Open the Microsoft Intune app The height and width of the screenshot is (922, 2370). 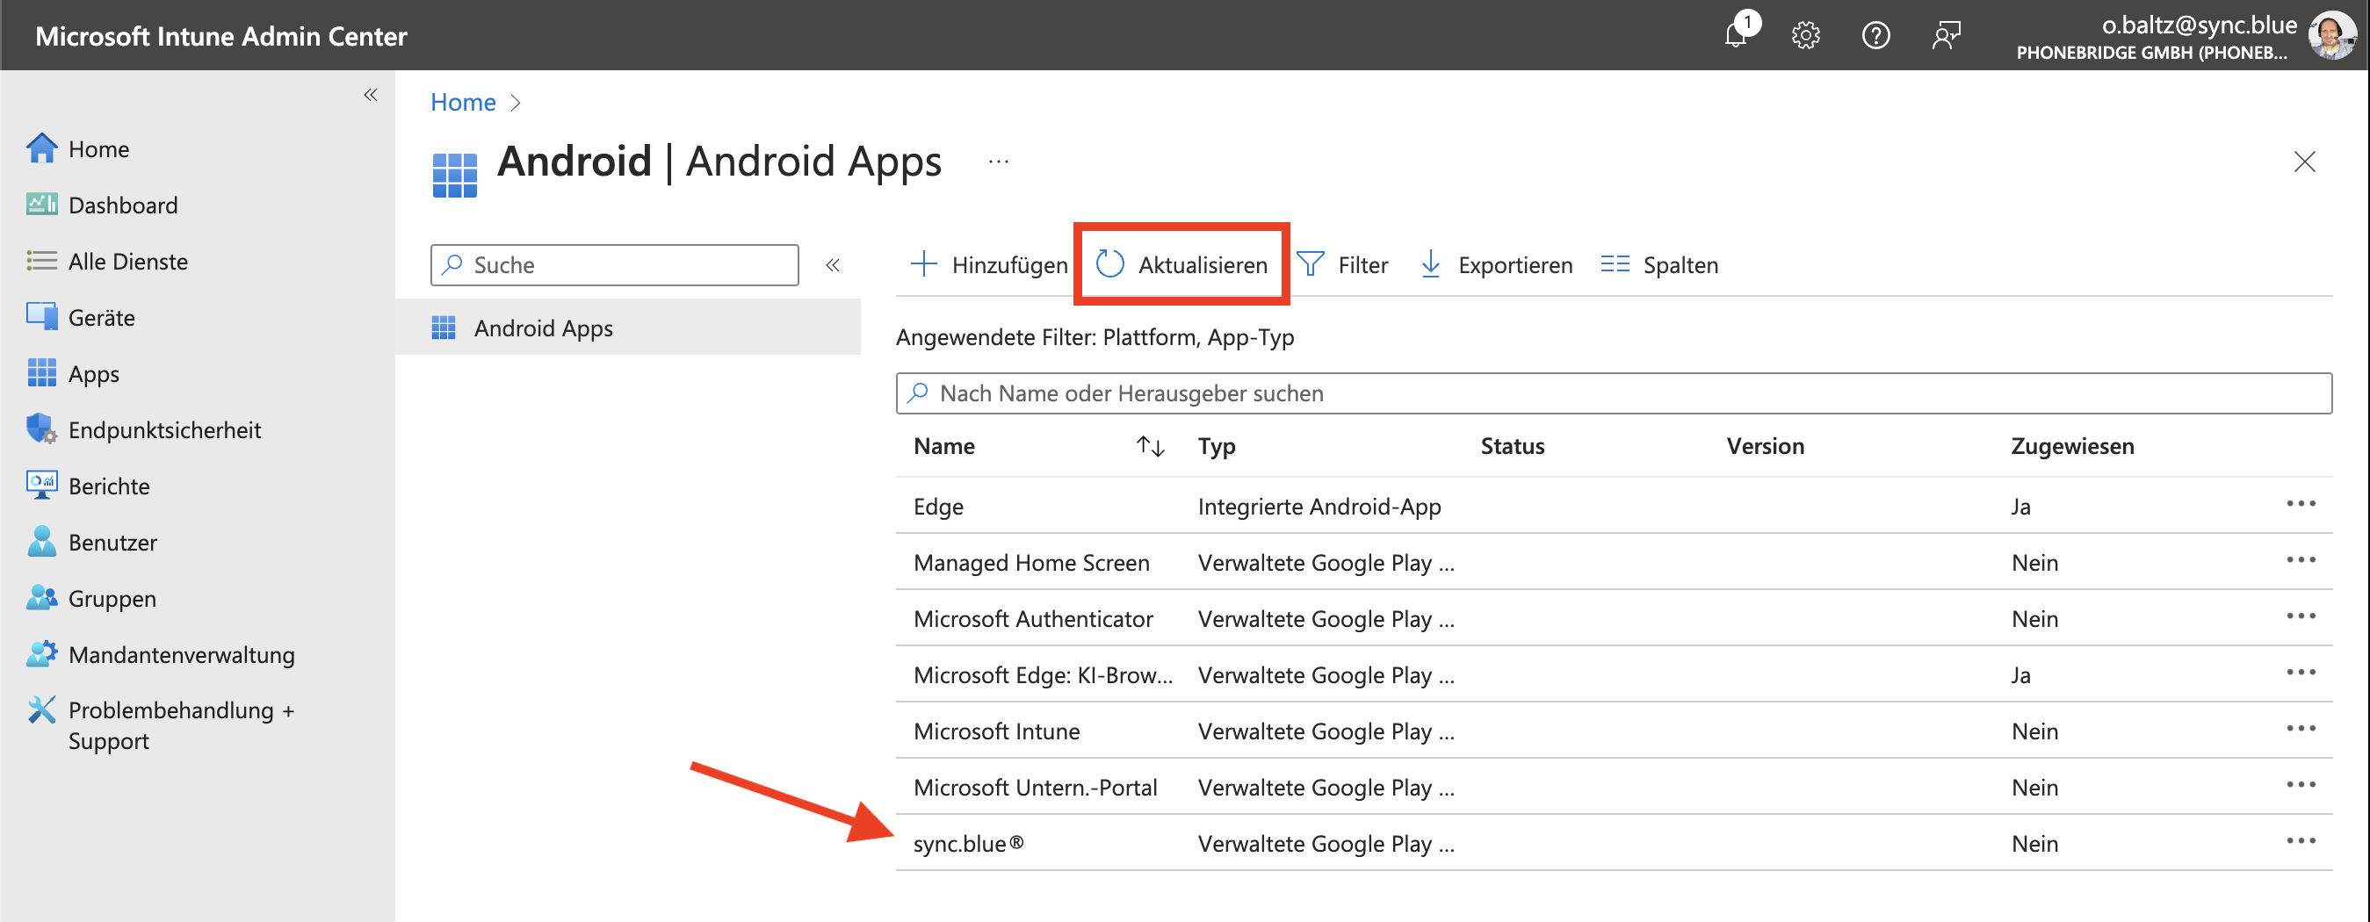click(x=996, y=730)
